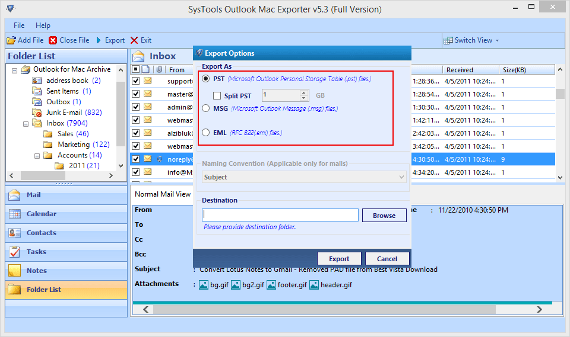Click the Sent Items folder icon

click(37, 91)
